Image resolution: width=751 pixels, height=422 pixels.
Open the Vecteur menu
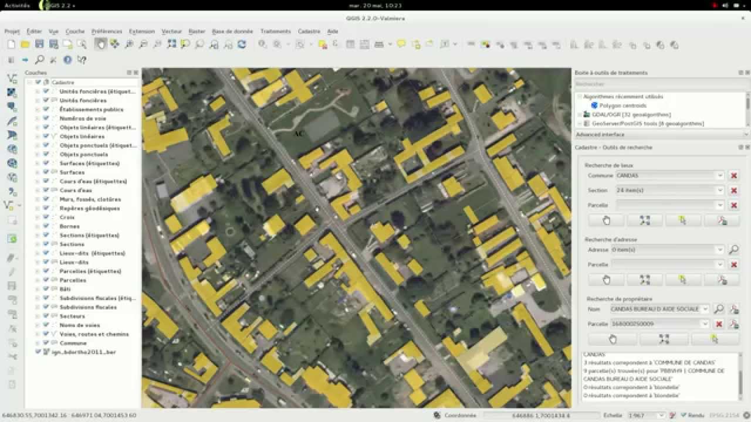pyautogui.click(x=171, y=32)
